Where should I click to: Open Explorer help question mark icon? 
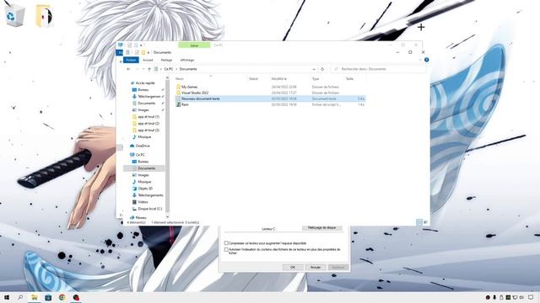click(427, 60)
